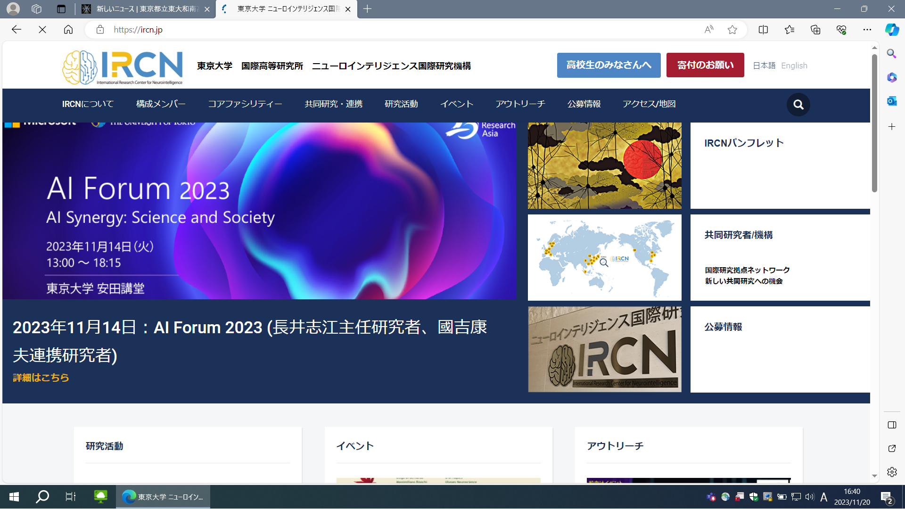Follow the 詳細はこちら link
The image size is (905, 509).
(x=41, y=378)
